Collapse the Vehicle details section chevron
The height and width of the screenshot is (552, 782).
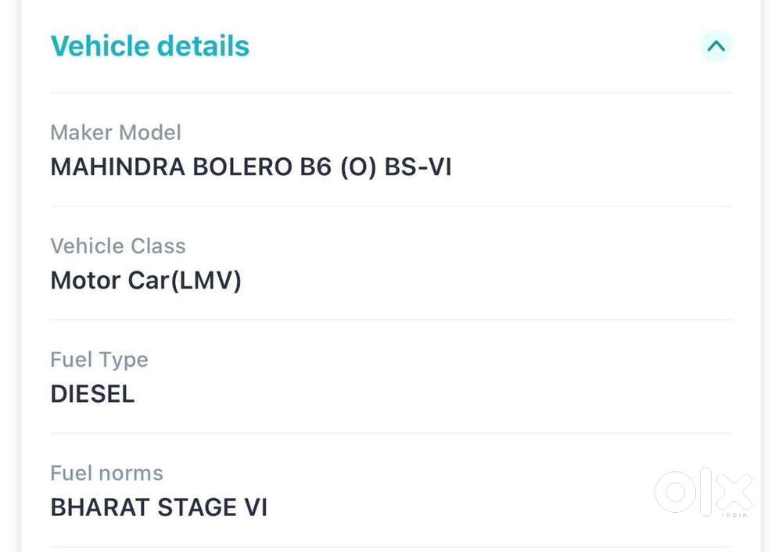716,46
